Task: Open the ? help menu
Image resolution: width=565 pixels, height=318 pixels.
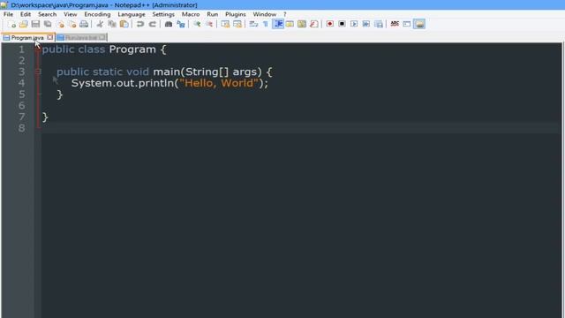Action: (x=284, y=14)
